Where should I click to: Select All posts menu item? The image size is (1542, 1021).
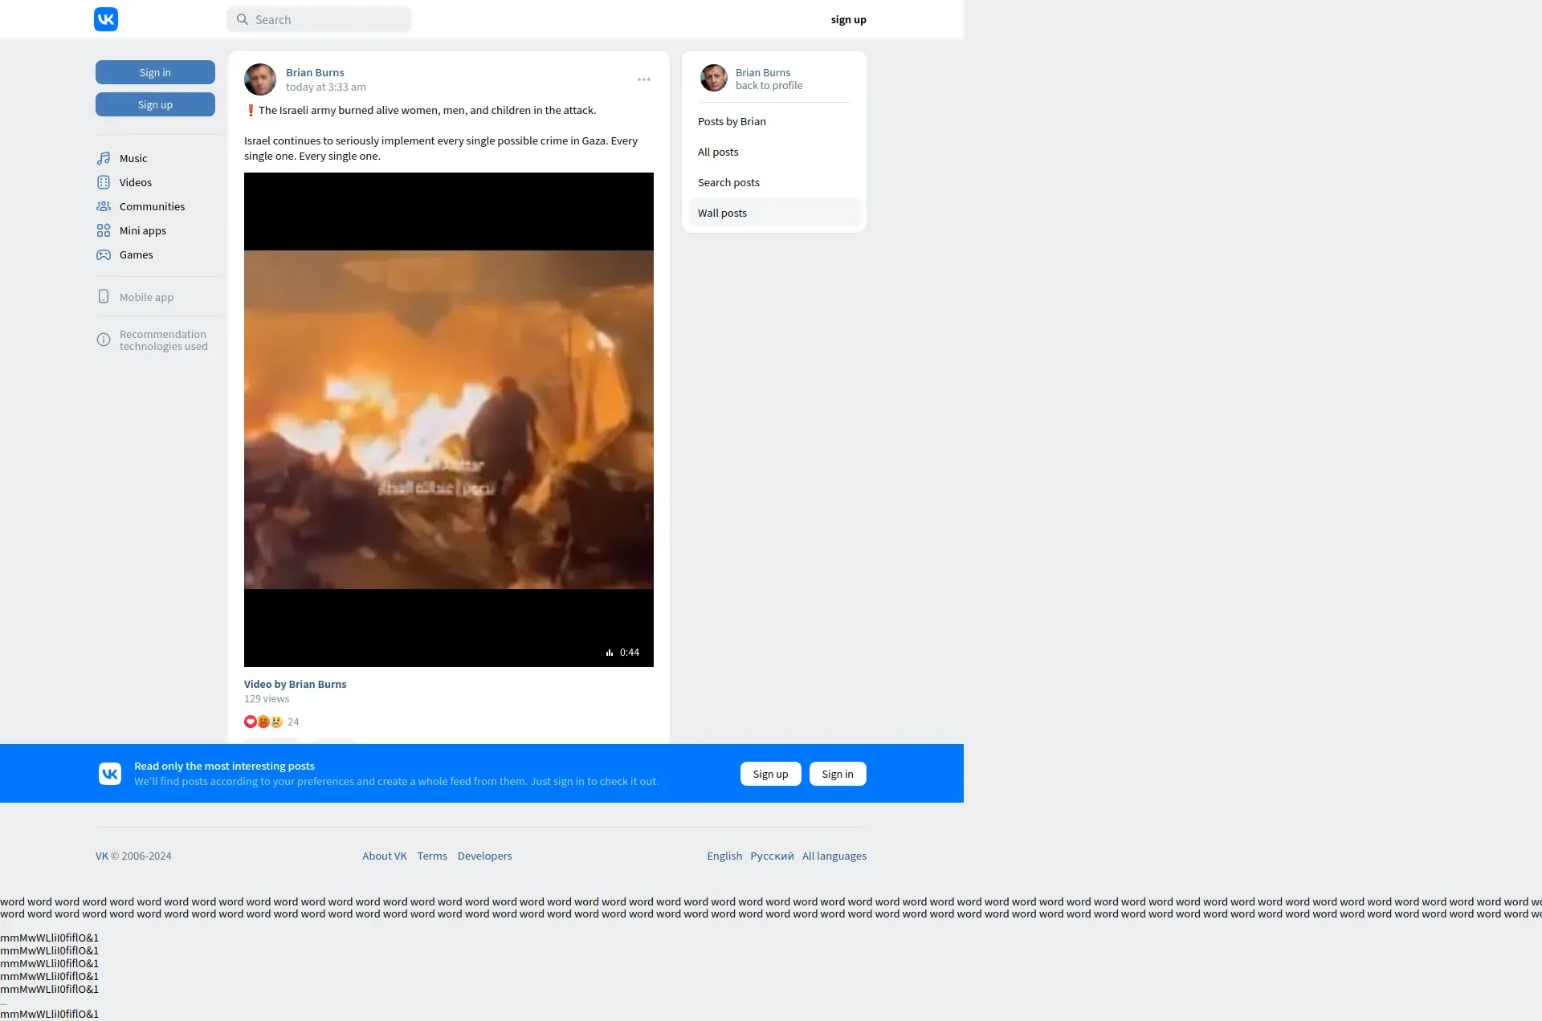tap(718, 152)
